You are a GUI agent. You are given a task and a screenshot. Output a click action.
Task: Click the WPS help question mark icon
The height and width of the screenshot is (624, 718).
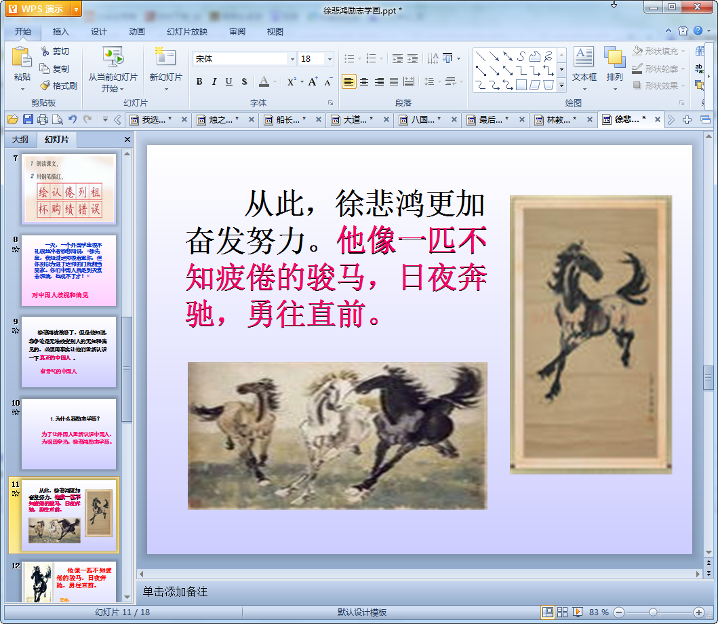coord(698,31)
